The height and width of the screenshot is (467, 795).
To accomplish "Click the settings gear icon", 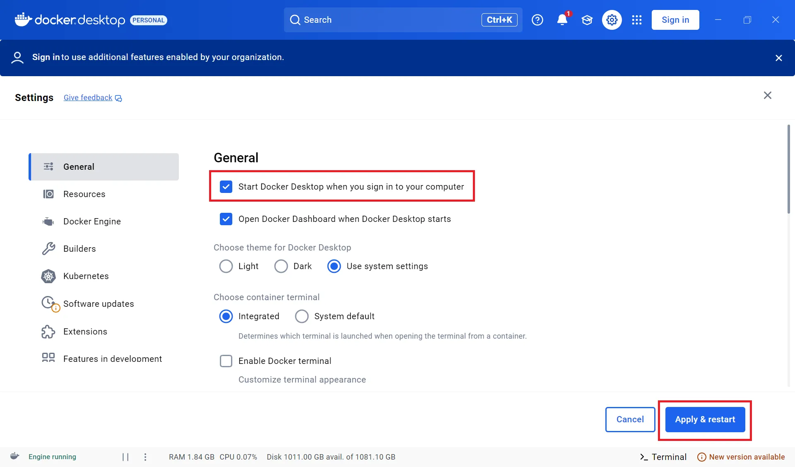I will click(612, 20).
